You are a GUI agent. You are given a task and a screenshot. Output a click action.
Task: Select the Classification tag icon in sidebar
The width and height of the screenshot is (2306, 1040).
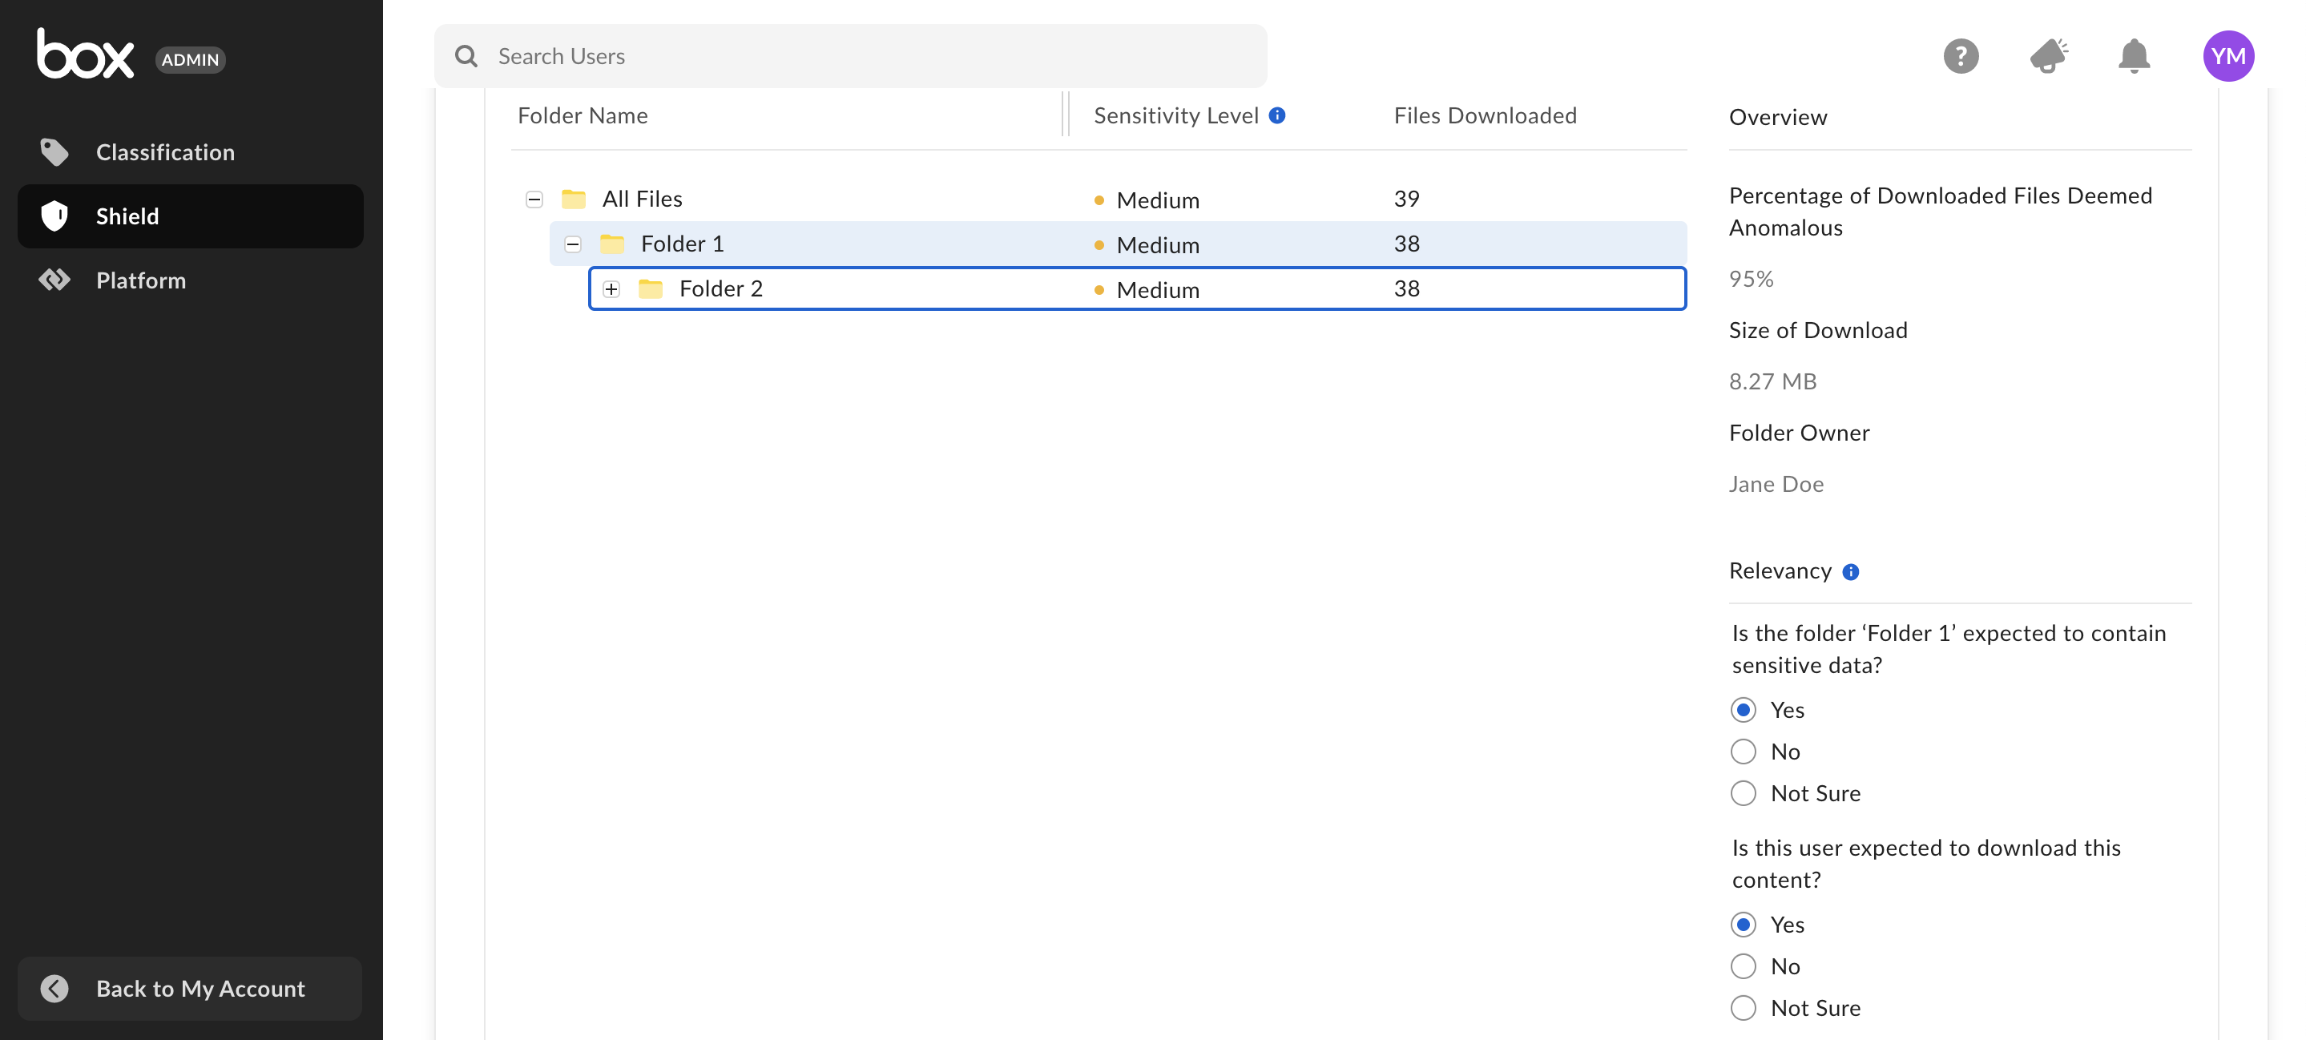[54, 151]
